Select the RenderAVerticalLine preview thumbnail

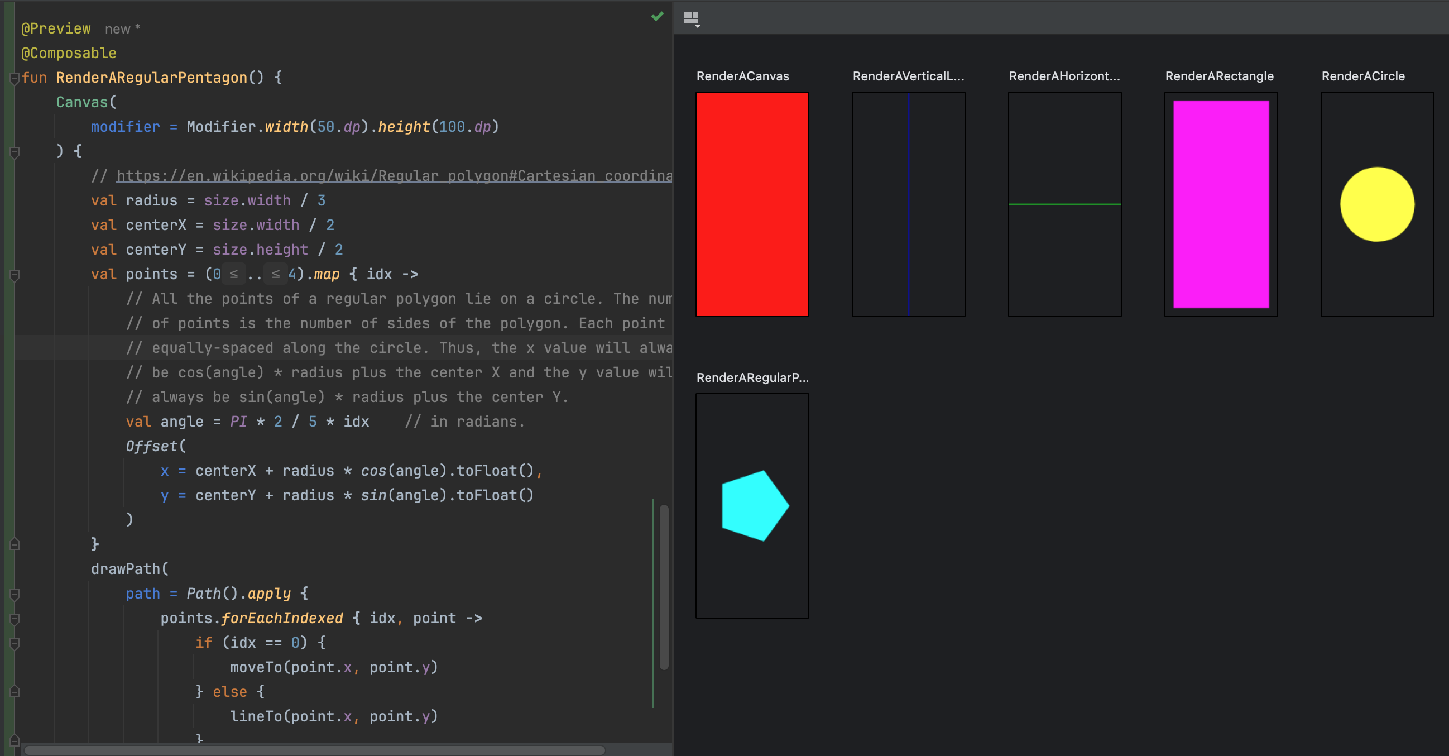909,204
